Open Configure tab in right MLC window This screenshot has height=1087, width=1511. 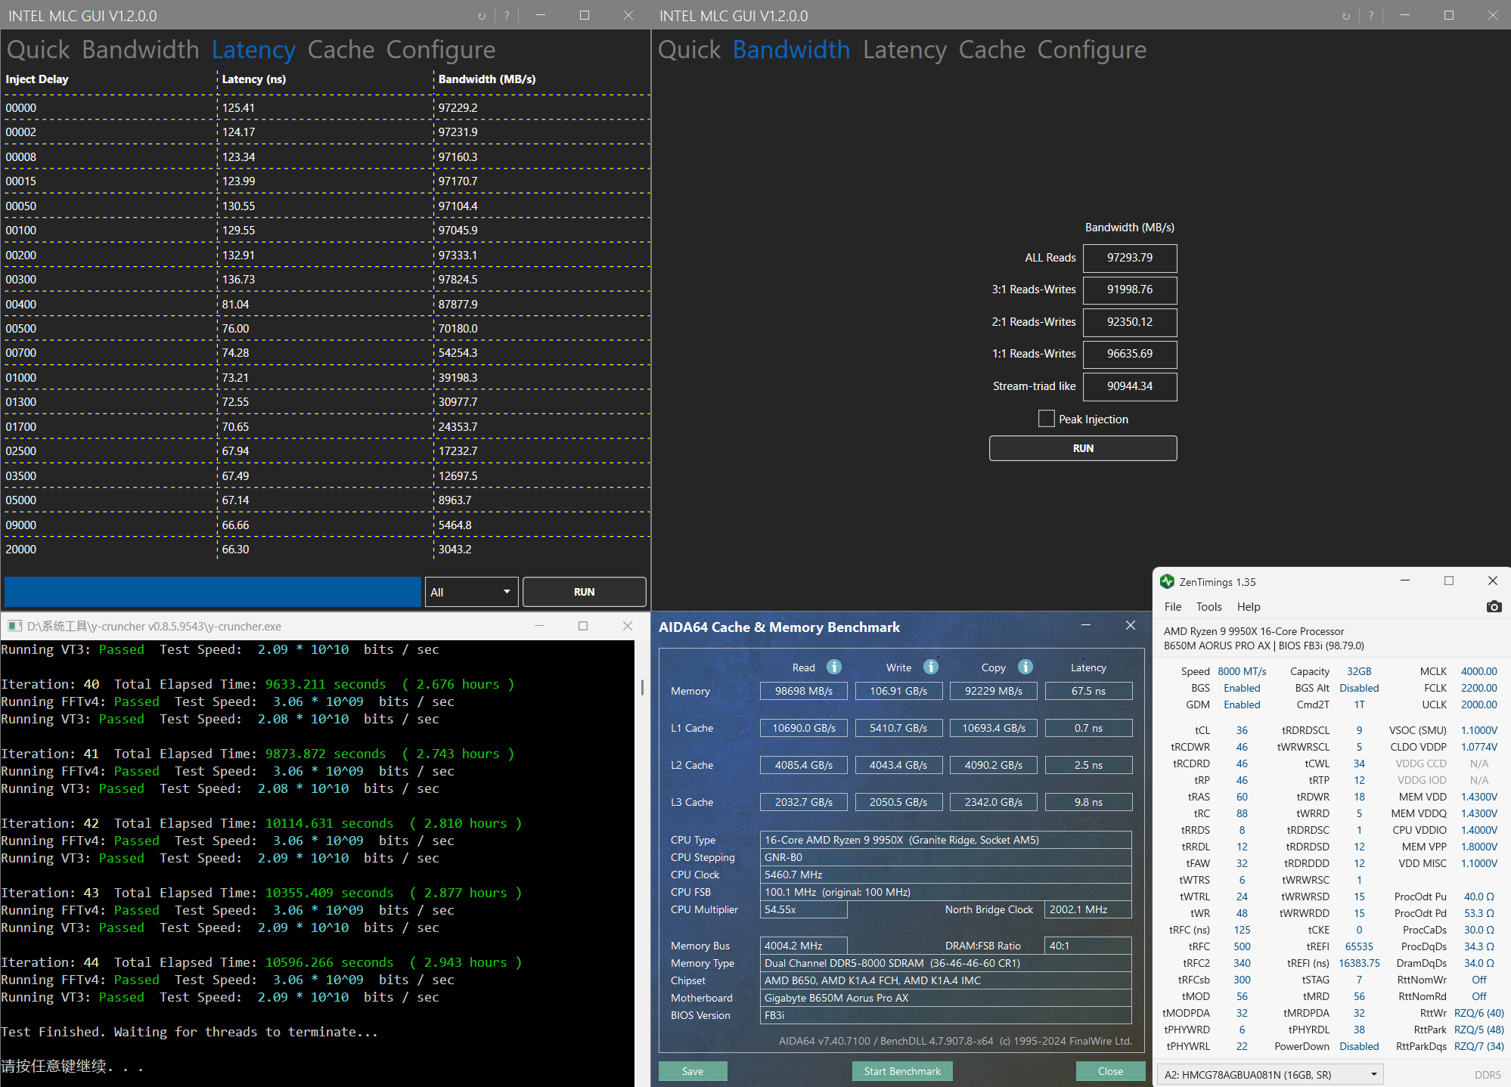pos(1092,50)
